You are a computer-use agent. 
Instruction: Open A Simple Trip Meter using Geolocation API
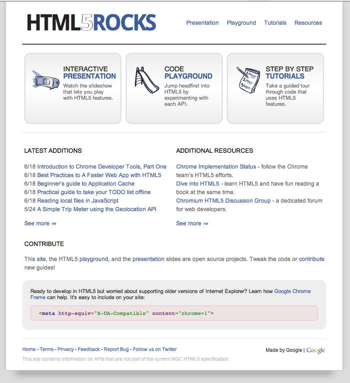tap(97, 209)
